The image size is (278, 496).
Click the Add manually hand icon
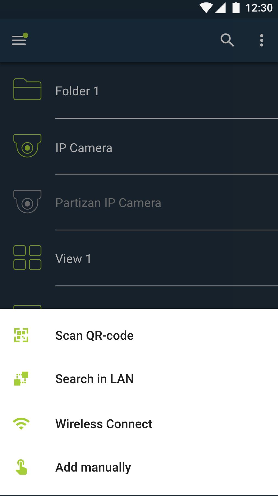pos(21,467)
